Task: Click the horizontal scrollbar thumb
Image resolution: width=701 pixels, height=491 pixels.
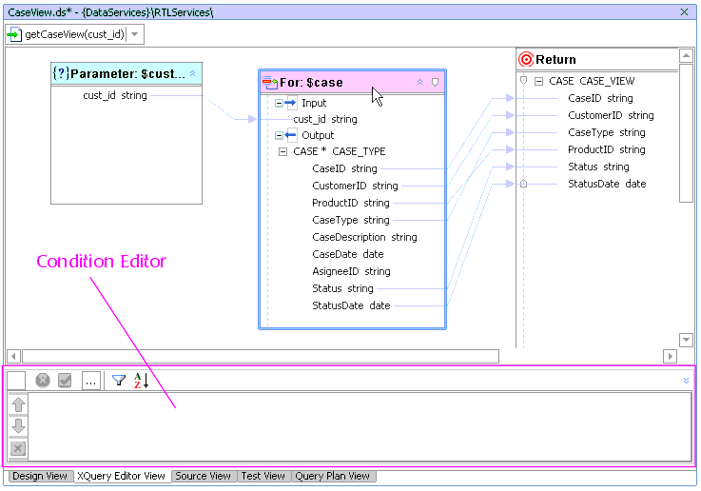Action: pyautogui.click(x=261, y=357)
